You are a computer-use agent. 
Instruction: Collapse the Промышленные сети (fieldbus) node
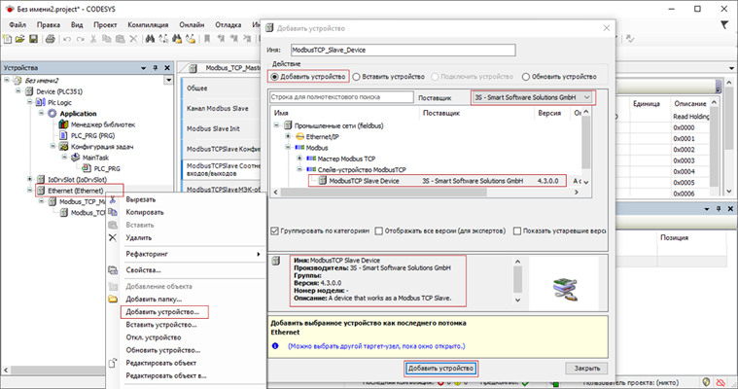coord(277,125)
